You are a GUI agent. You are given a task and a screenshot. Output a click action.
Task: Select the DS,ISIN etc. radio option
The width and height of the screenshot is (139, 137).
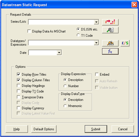[78, 29]
